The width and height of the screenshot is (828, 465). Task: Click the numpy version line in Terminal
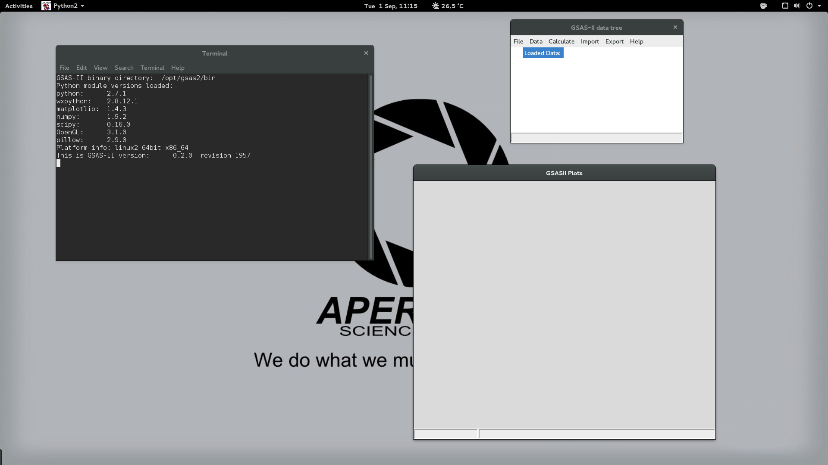pos(91,117)
